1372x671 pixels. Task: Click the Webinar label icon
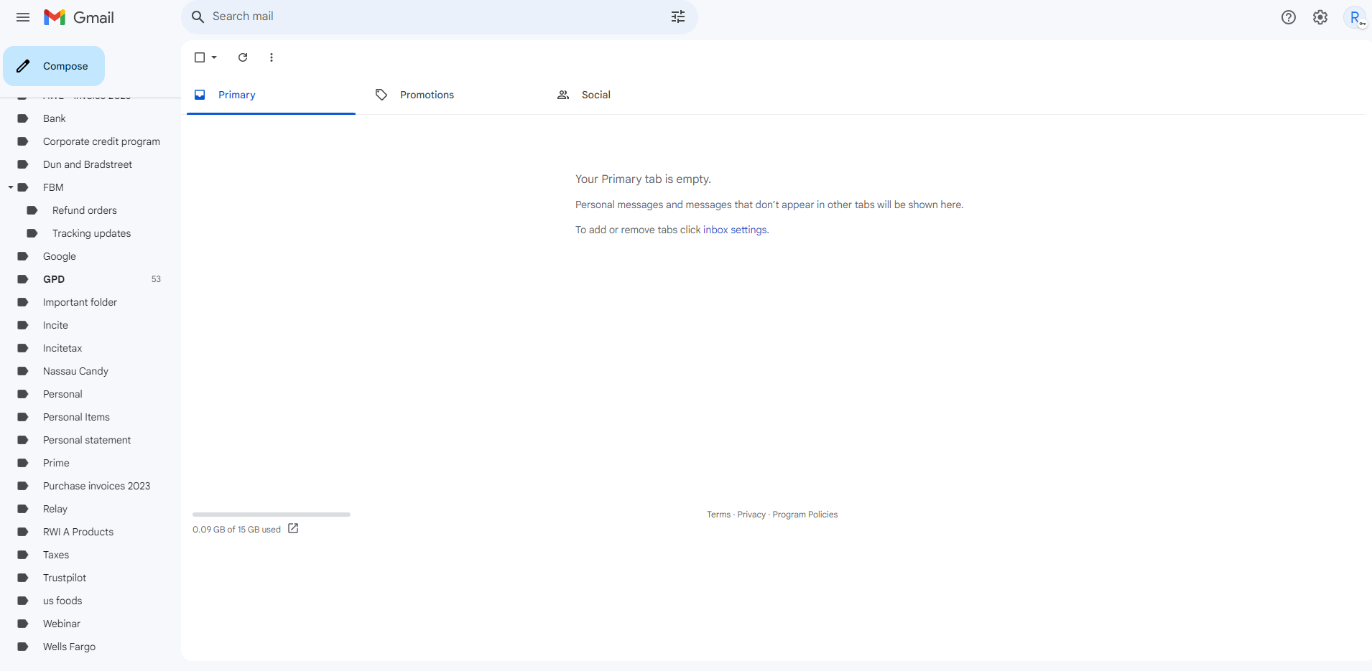pos(23,624)
